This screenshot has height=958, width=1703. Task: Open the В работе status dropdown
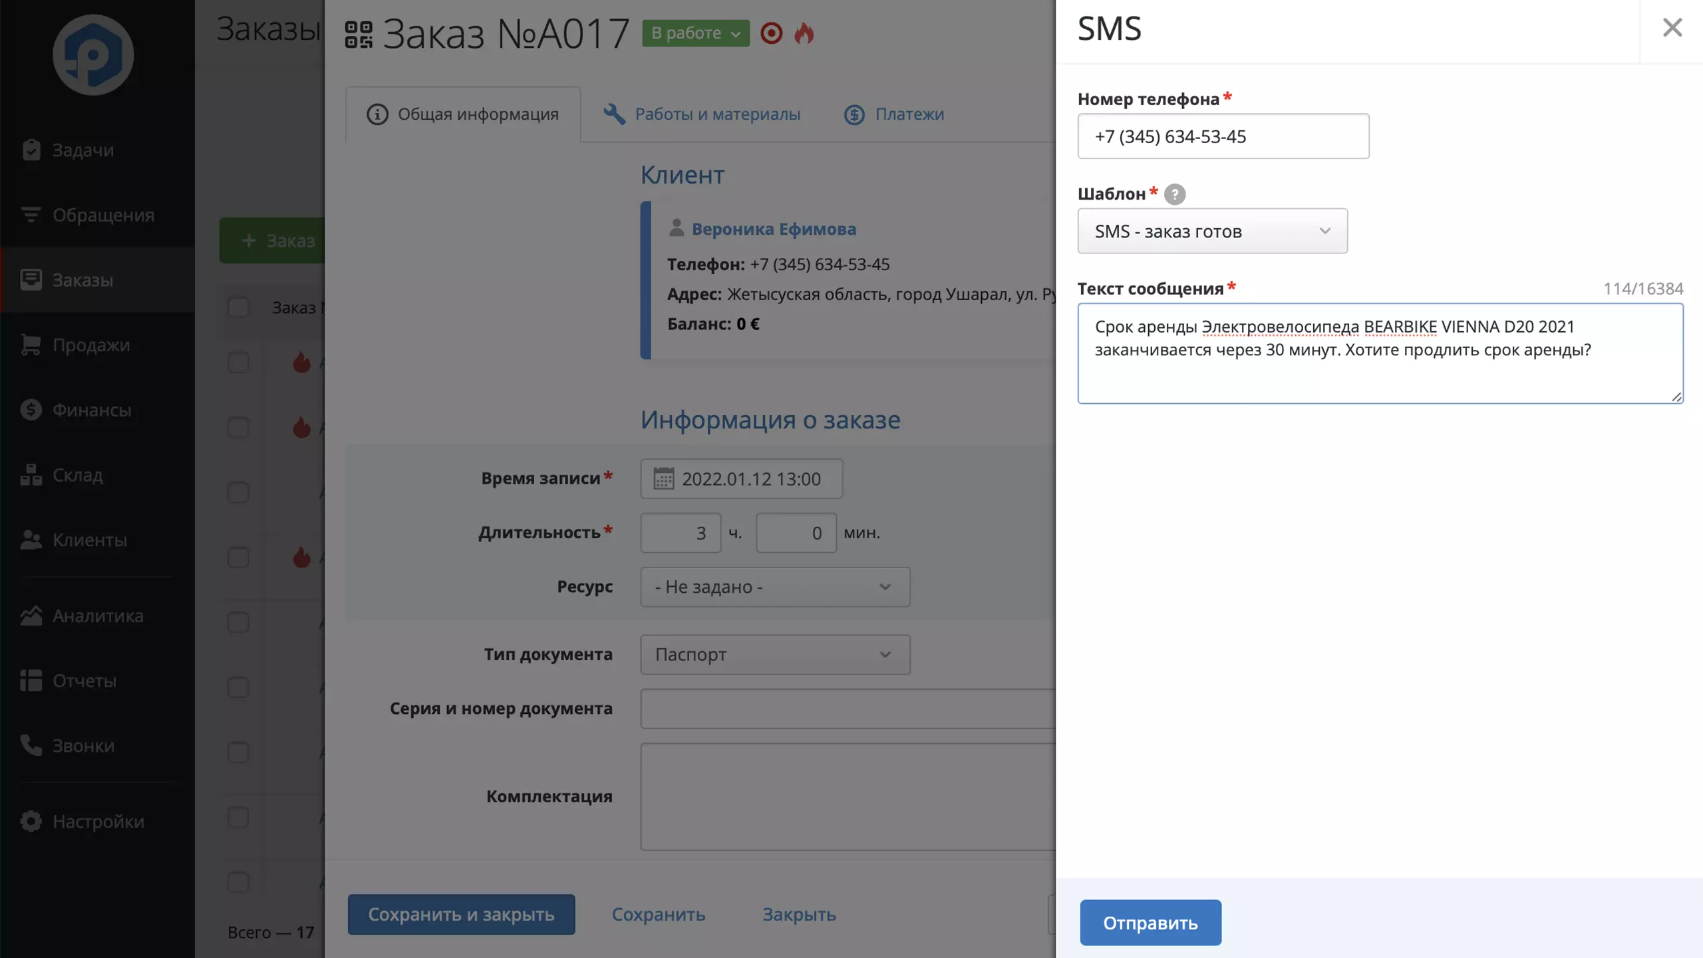click(x=696, y=33)
